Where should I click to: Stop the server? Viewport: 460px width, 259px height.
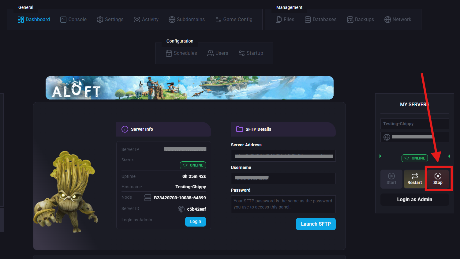pyautogui.click(x=438, y=179)
